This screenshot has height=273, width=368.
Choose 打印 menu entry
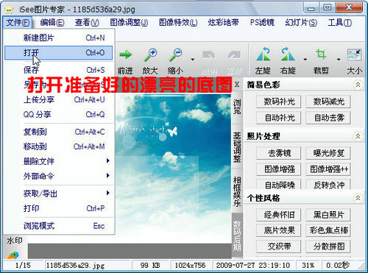point(59,208)
